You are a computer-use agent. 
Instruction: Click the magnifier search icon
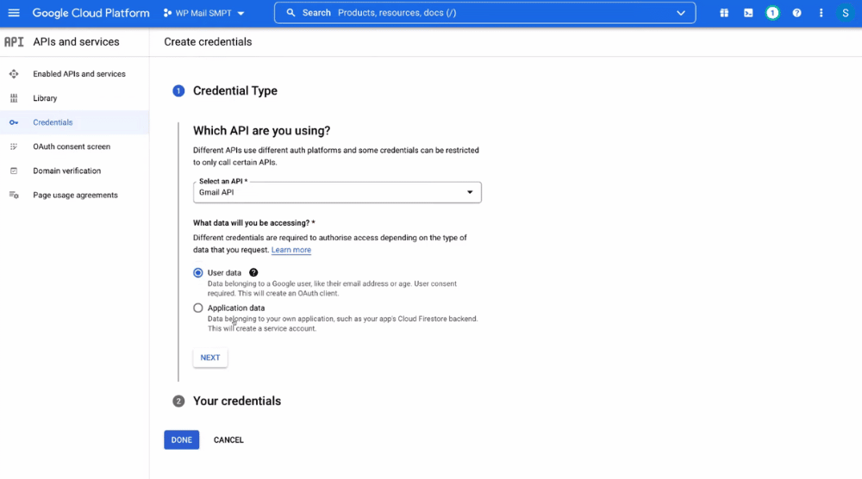tap(290, 13)
